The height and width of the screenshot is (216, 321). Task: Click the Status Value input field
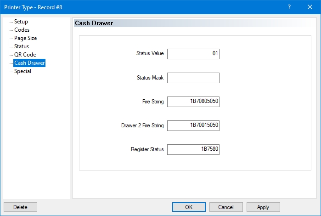[193, 54]
